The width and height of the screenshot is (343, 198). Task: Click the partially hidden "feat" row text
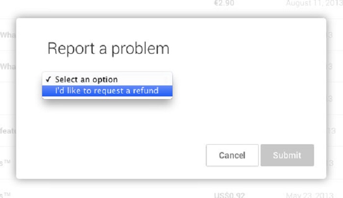pyautogui.click(x=8, y=131)
